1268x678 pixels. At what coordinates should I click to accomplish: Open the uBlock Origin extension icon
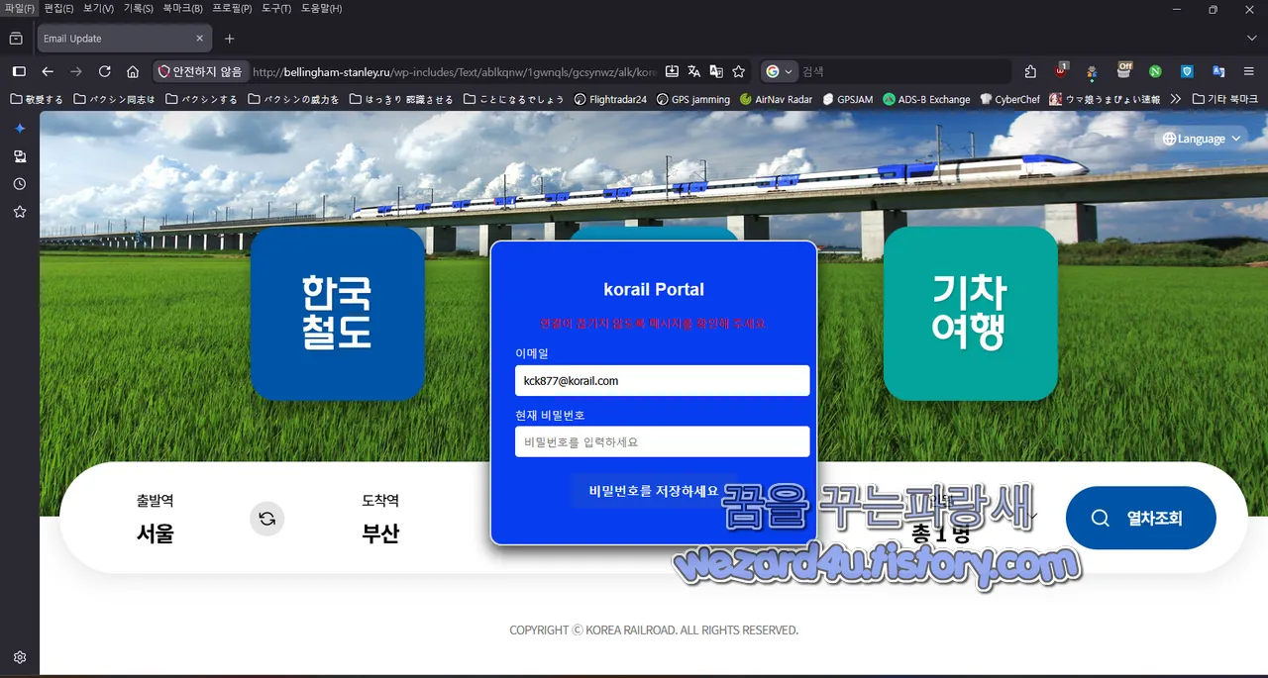point(1061,71)
